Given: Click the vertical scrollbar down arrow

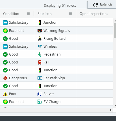Looking at the screenshot, I should (115, 105).
